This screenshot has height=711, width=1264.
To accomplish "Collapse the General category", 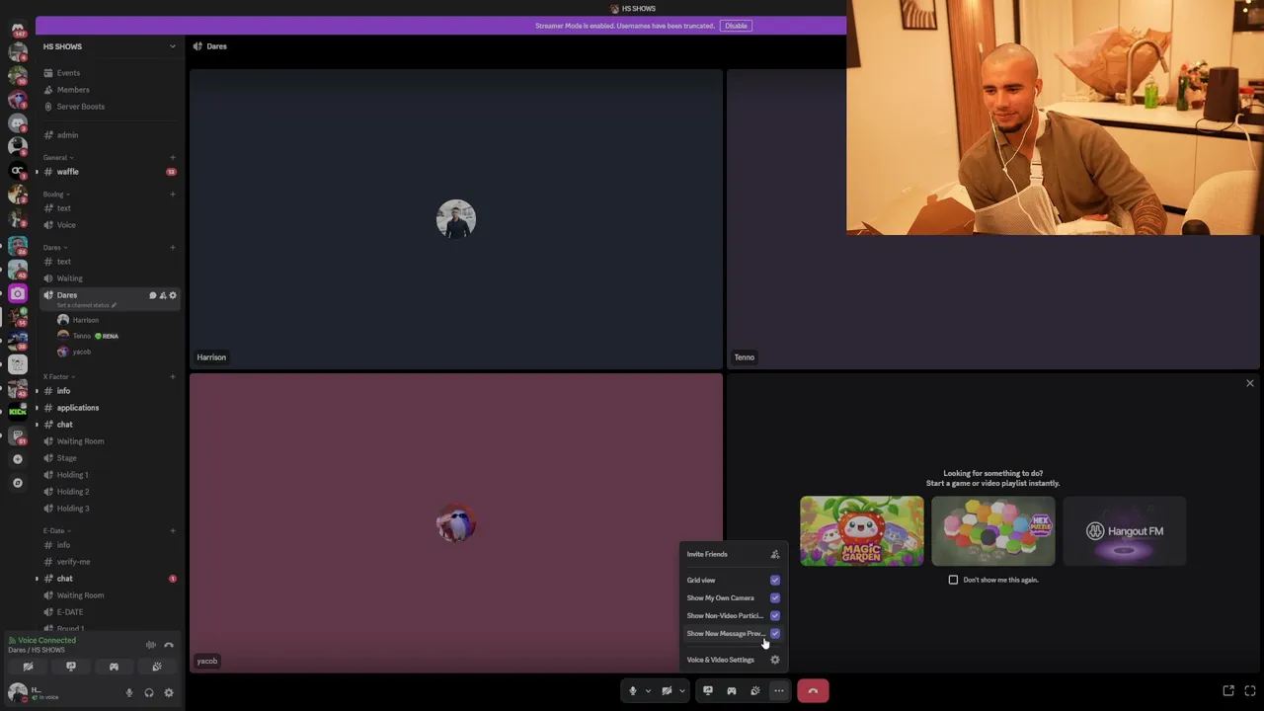I will tap(58, 158).
